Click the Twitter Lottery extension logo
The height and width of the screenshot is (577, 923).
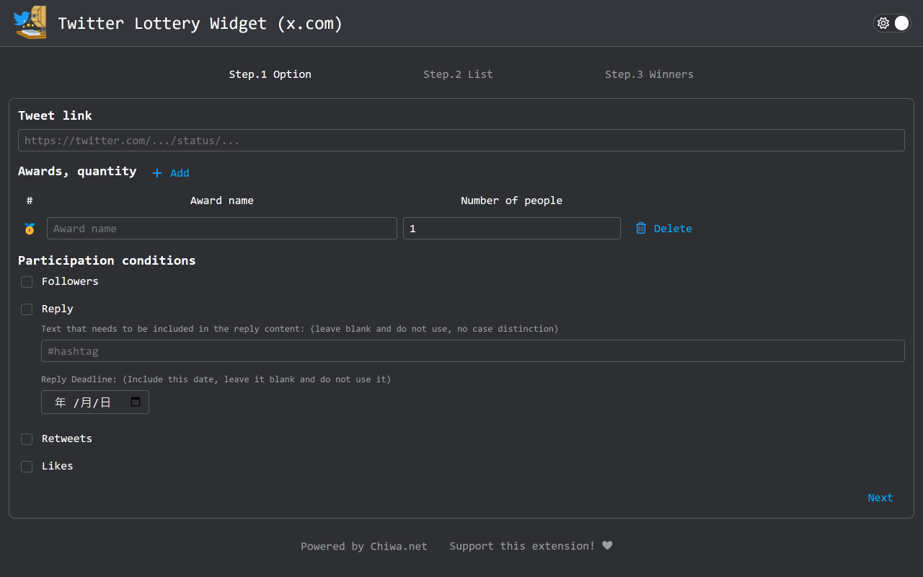tap(30, 22)
